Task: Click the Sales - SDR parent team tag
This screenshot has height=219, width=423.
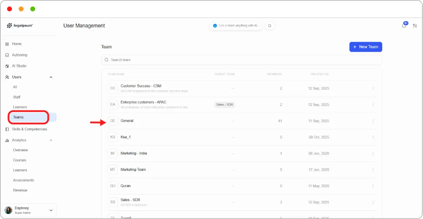Action: tap(224, 105)
